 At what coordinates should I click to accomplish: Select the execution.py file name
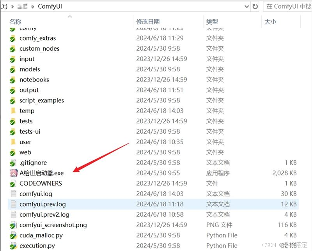point(37,246)
